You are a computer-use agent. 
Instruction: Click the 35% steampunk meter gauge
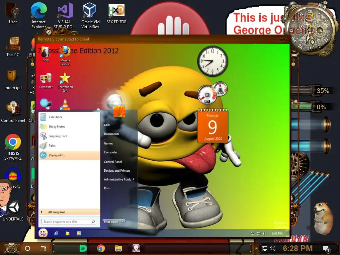point(311,90)
